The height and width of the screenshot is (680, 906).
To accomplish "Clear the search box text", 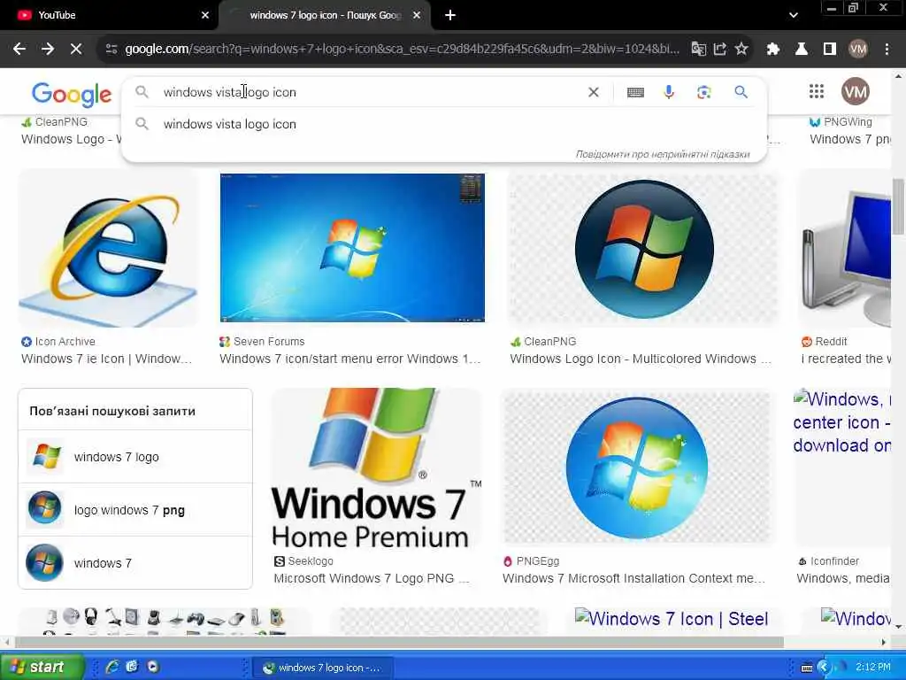I will pyautogui.click(x=594, y=92).
